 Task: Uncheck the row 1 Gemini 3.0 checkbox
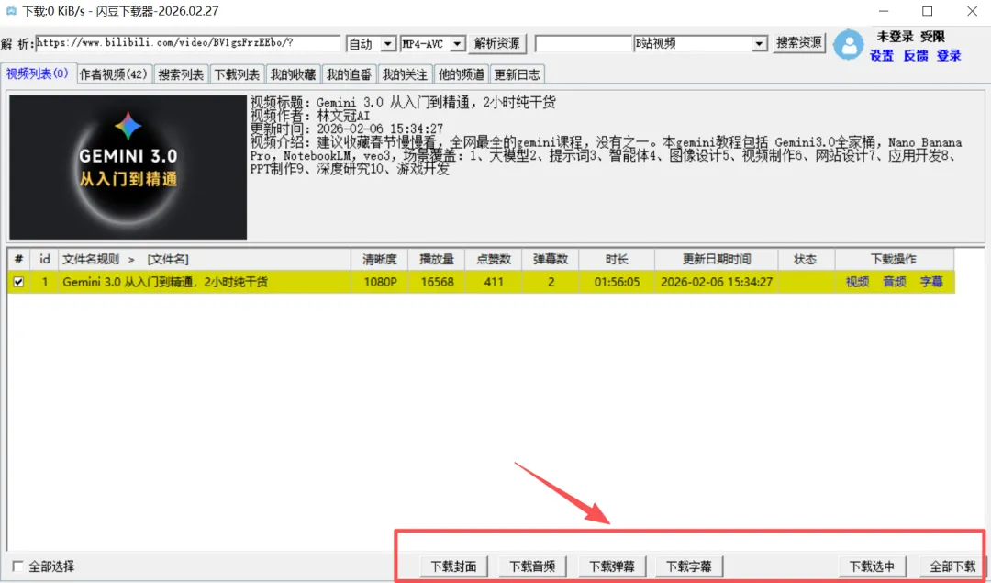click(19, 282)
